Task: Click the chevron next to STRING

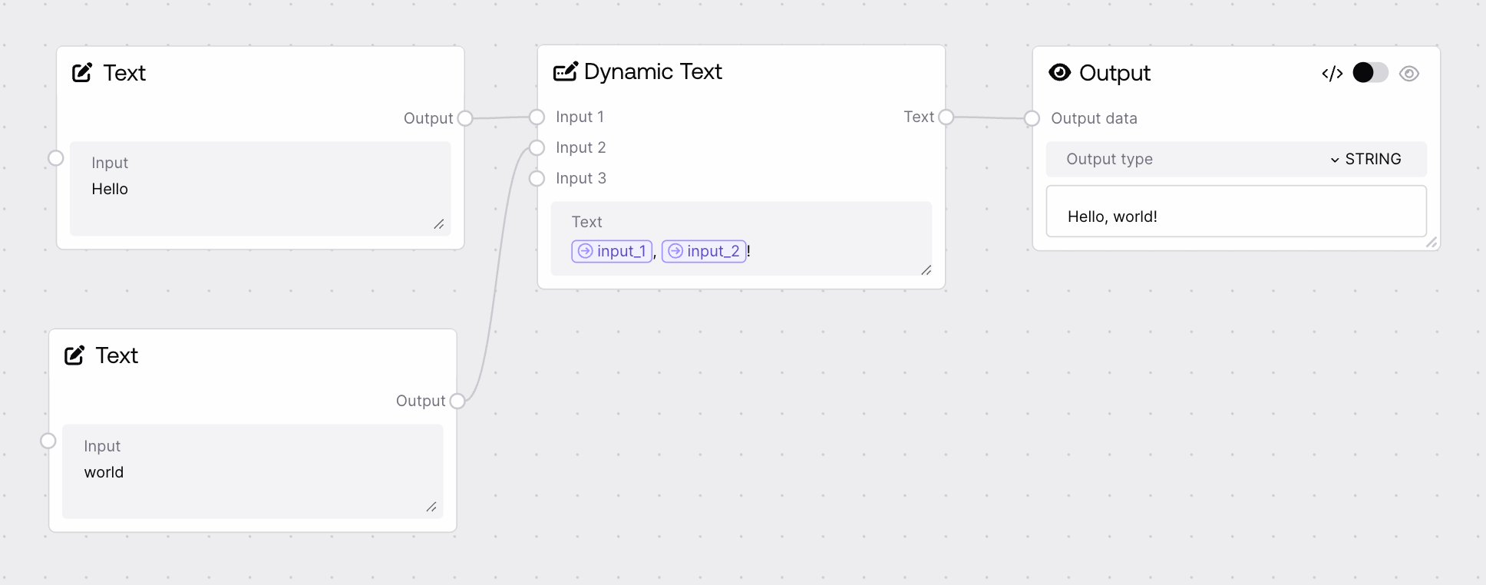Action: [1335, 160]
